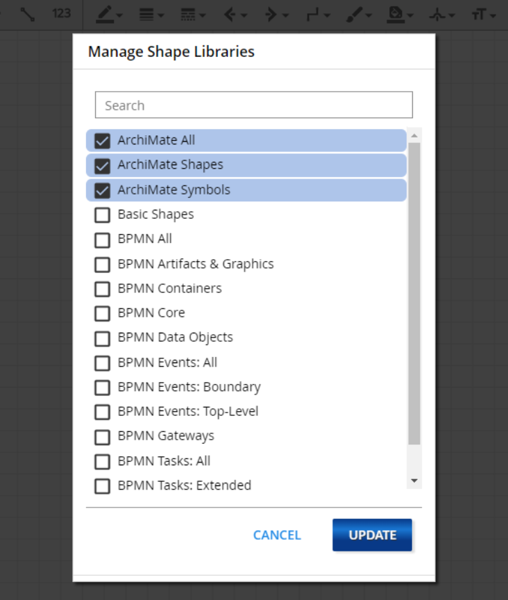Click the 123 numbering toolbar icon
Screen dimensions: 508x600
tap(62, 13)
